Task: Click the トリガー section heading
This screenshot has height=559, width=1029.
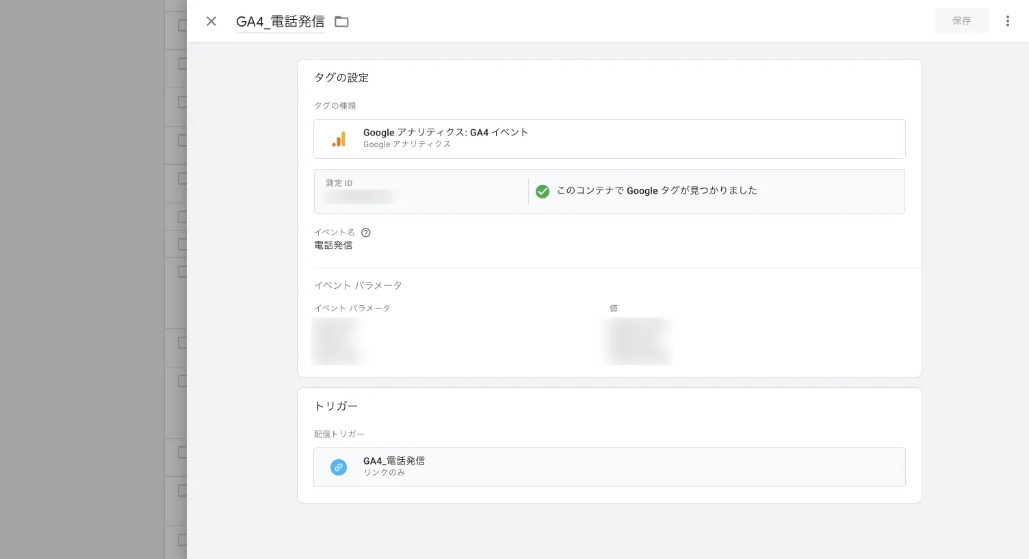Action: (336, 406)
